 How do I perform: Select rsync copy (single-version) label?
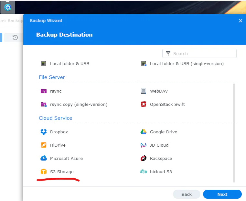[x=79, y=105]
